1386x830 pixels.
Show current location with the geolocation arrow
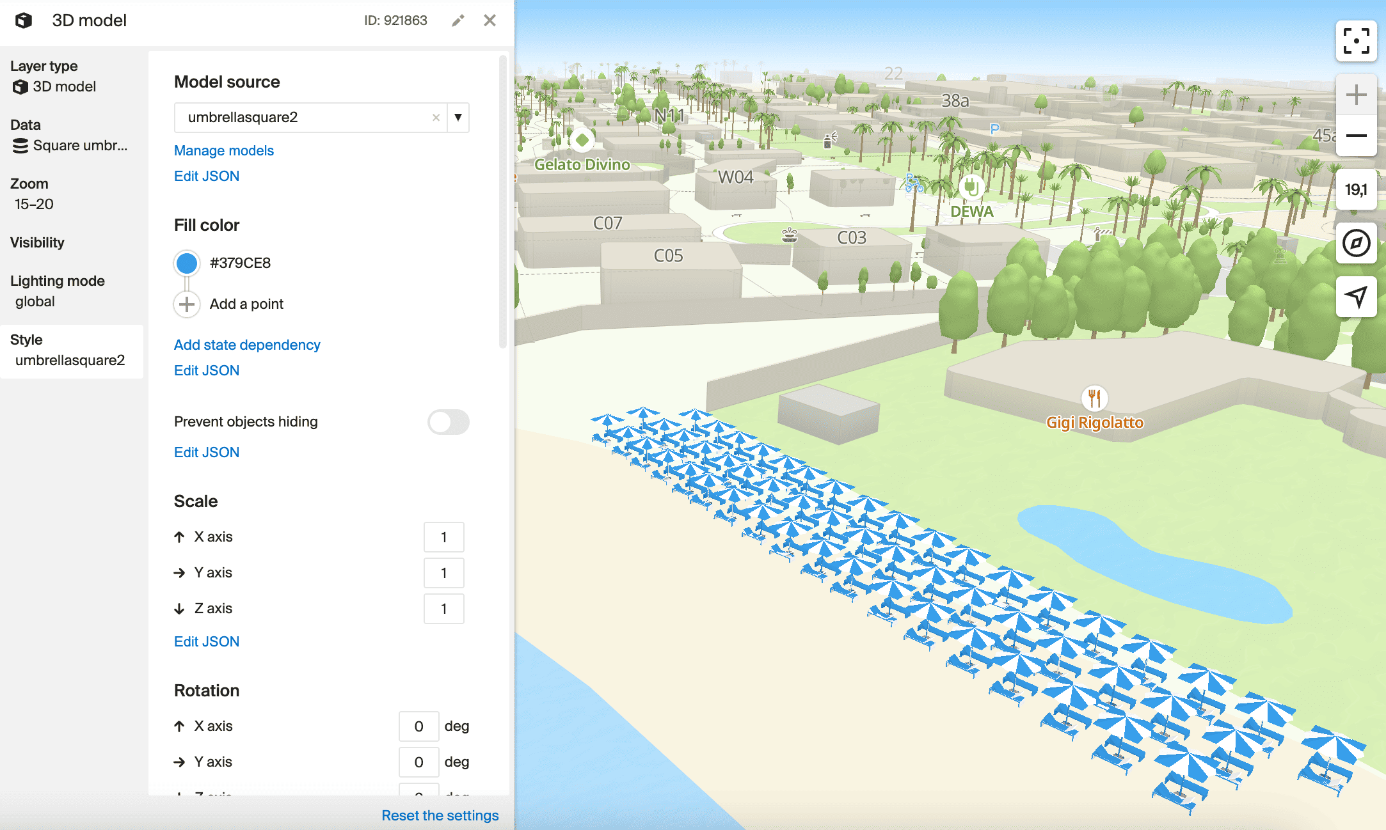1356,297
